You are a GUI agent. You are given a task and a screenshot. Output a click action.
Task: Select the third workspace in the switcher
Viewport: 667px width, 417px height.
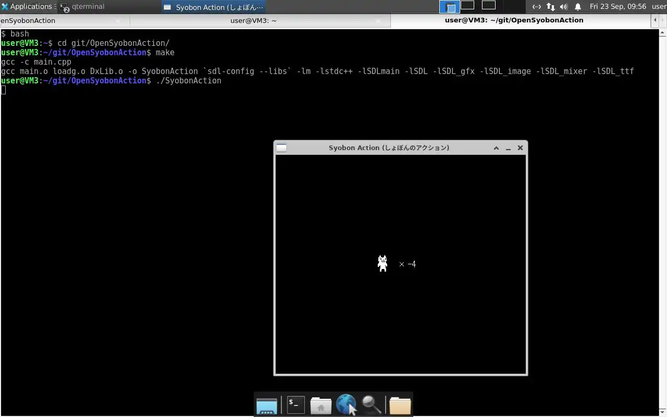tap(488, 5)
